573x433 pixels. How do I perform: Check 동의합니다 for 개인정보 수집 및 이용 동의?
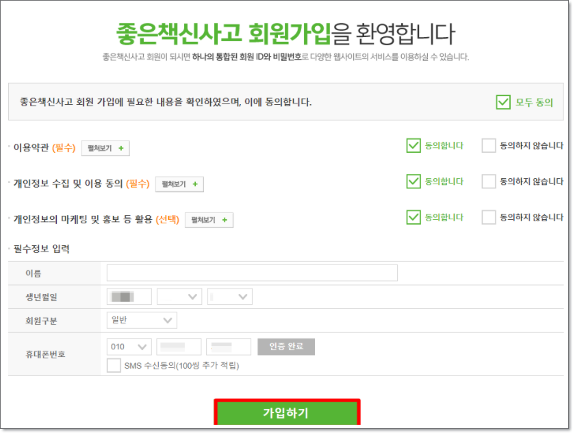point(413,182)
